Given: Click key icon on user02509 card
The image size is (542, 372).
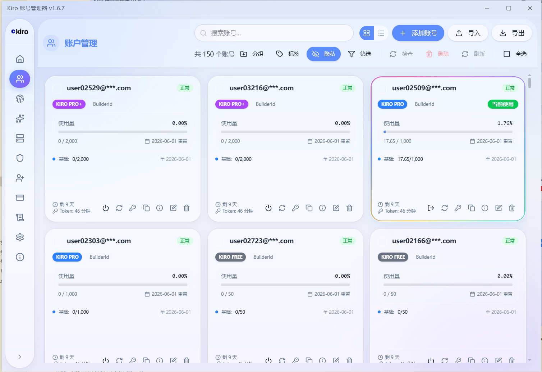Looking at the screenshot, I should tap(458, 208).
